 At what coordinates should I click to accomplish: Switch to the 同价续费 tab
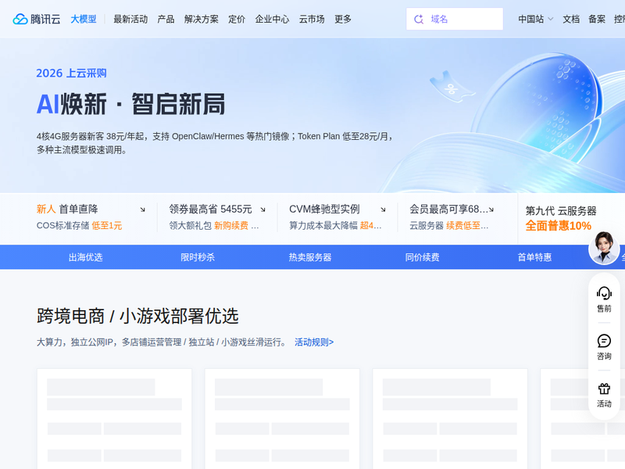(422, 257)
